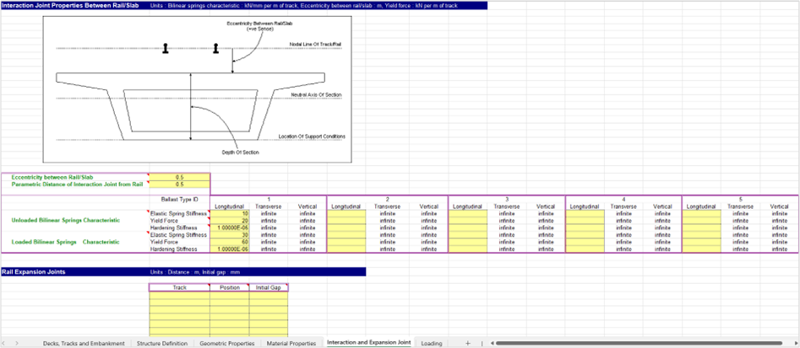Screen dimensions: 800x348
Task: Select first empty cell under Initial Gap header
Action: (269, 295)
